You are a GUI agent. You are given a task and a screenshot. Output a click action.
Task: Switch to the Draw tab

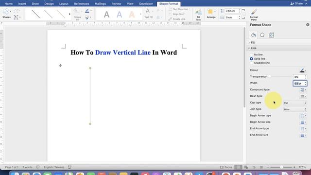[x=35, y=4]
